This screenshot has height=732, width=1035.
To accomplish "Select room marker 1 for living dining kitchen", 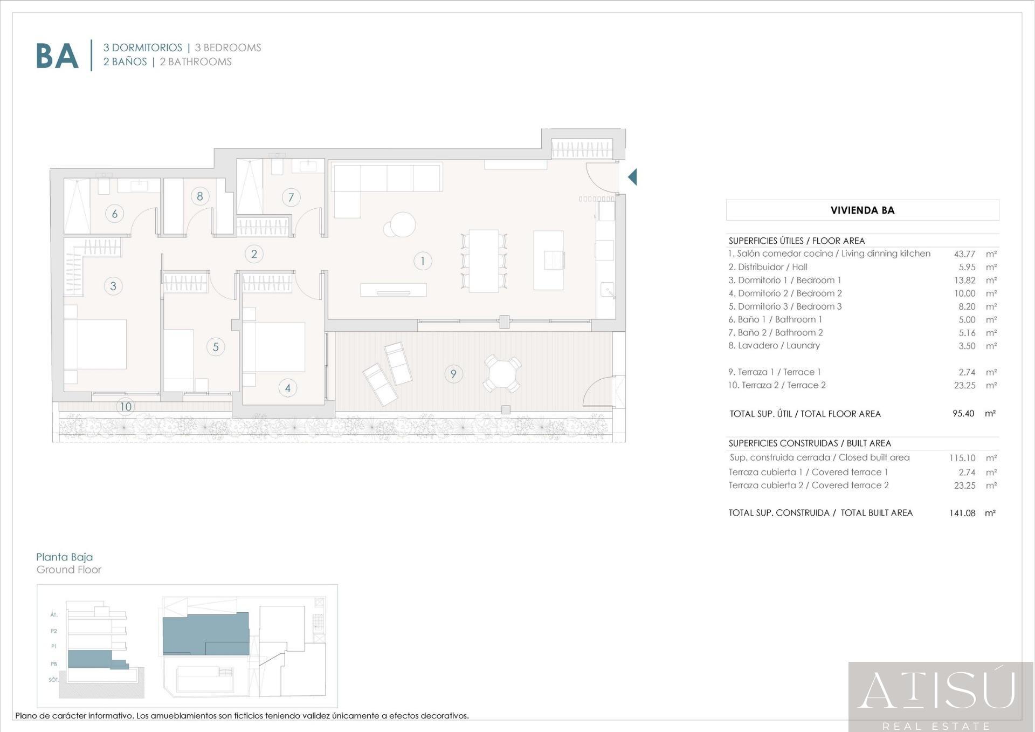I will tap(423, 261).
